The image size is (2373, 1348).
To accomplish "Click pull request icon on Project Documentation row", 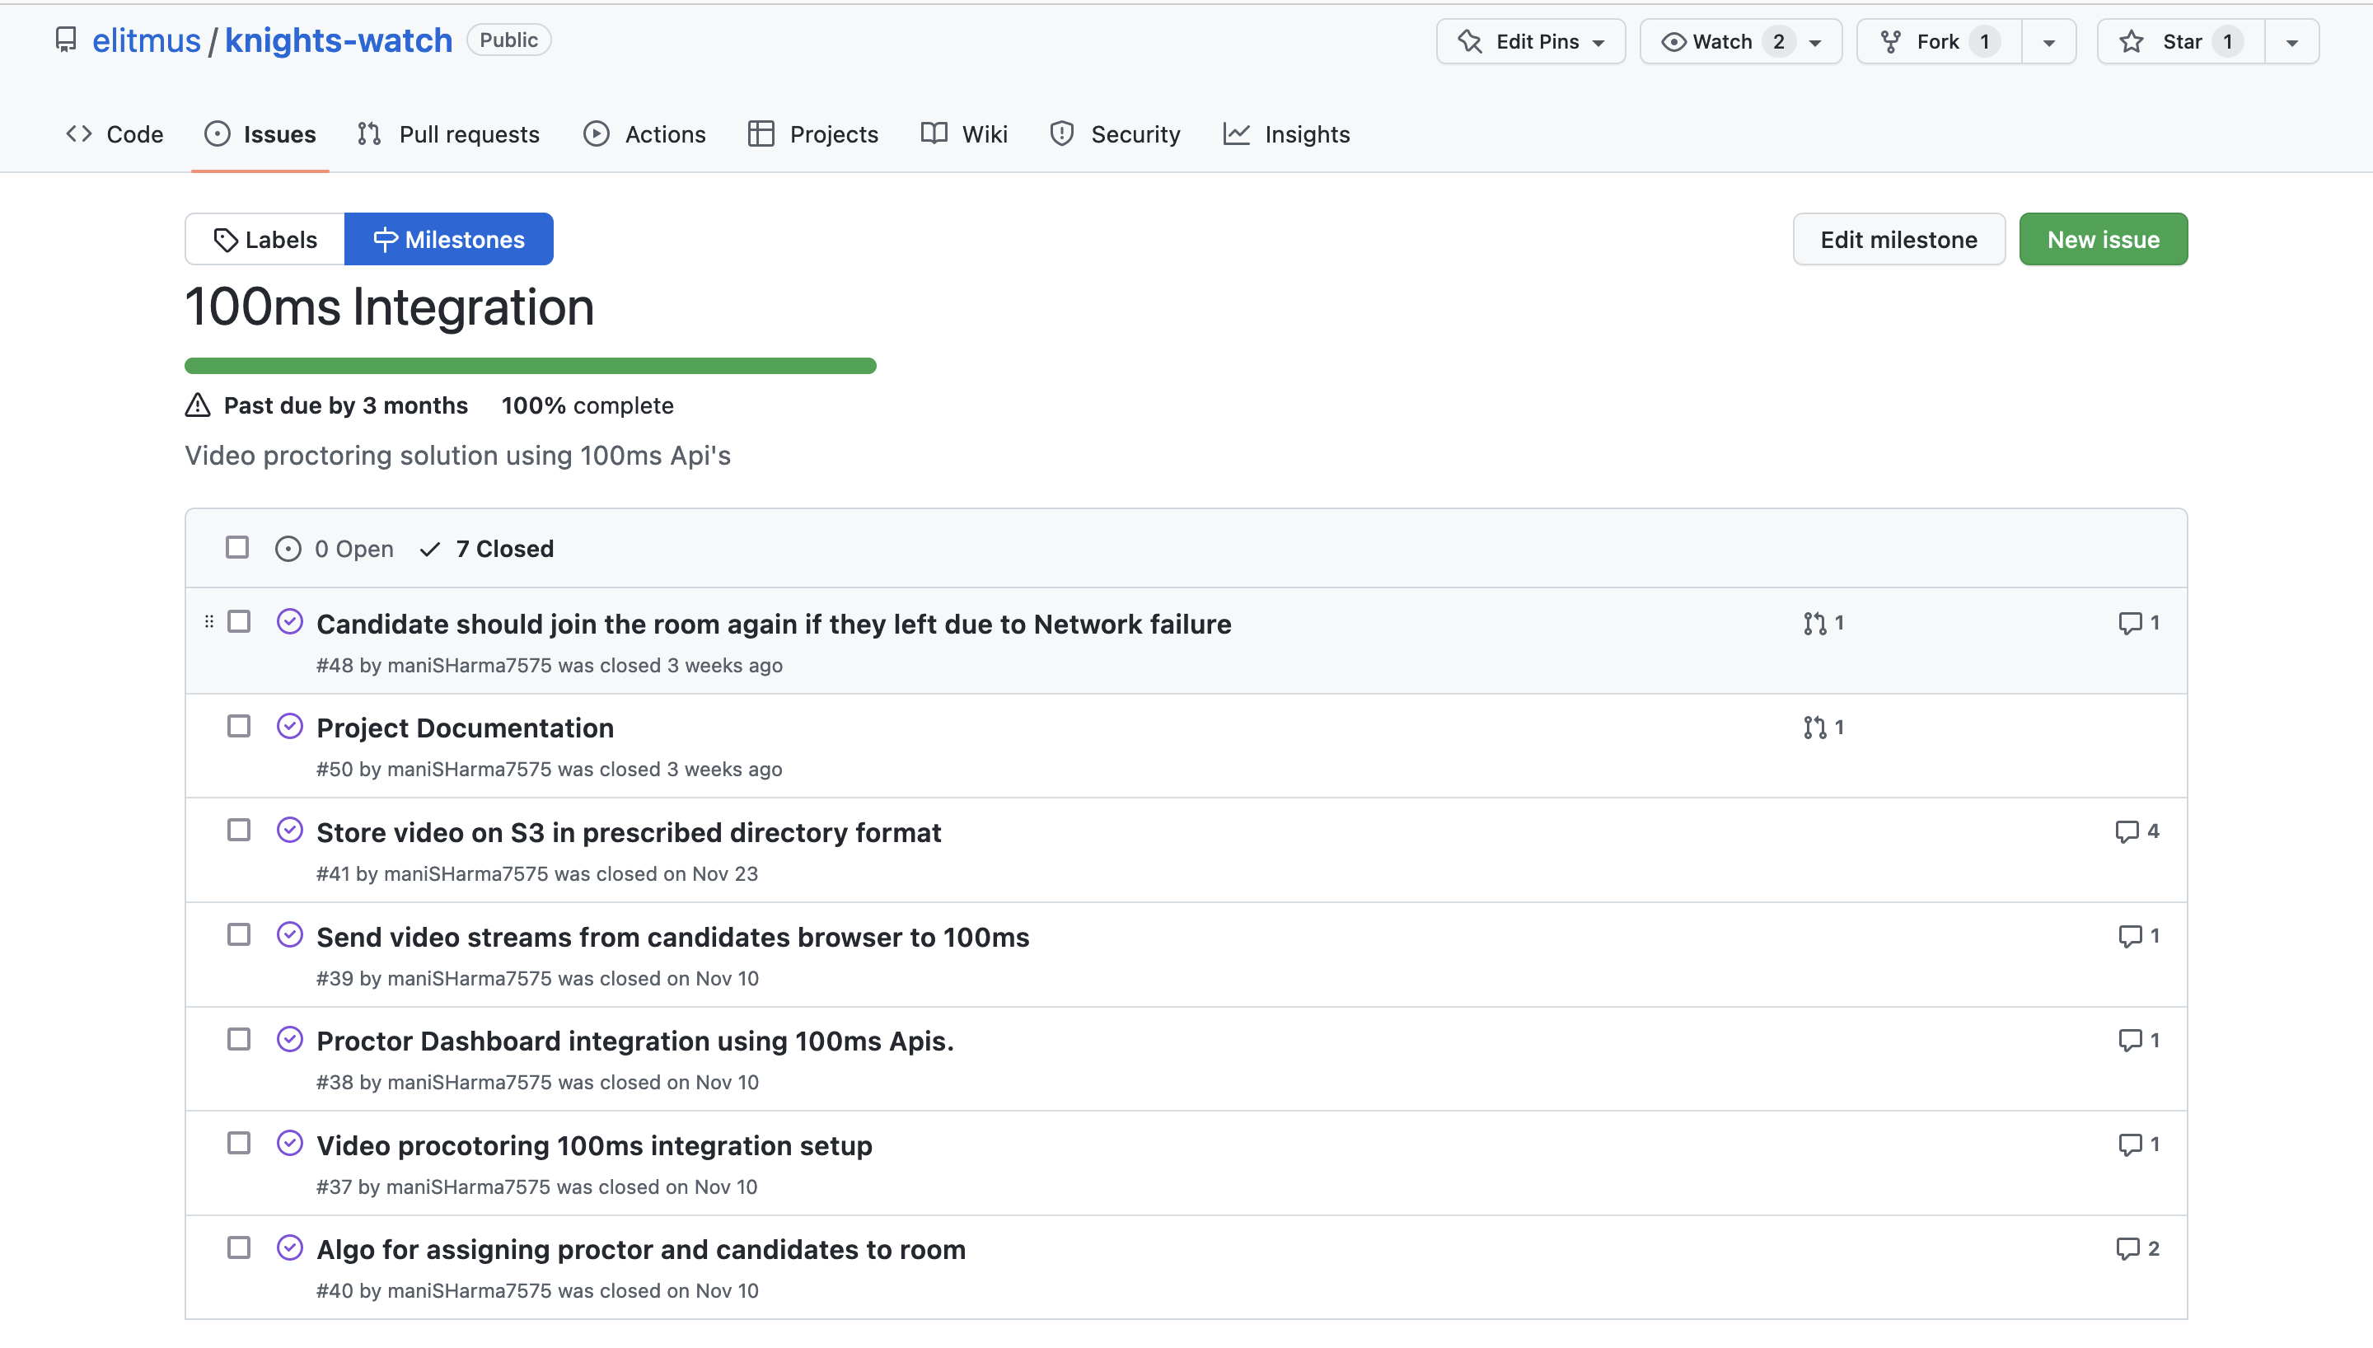I will [x=1814, y=728].
